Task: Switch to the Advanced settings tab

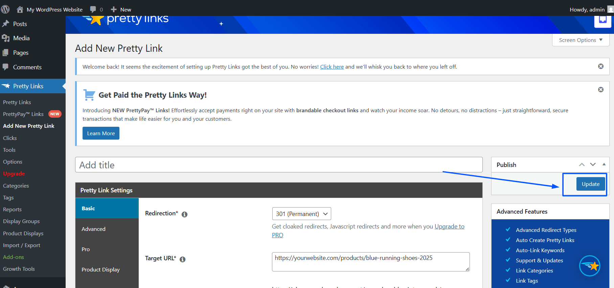Action: pyautogui.click(x=107, y=229)
